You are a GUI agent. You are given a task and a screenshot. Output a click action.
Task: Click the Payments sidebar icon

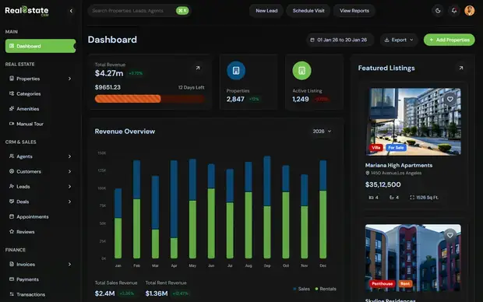(x=12, y=279)
